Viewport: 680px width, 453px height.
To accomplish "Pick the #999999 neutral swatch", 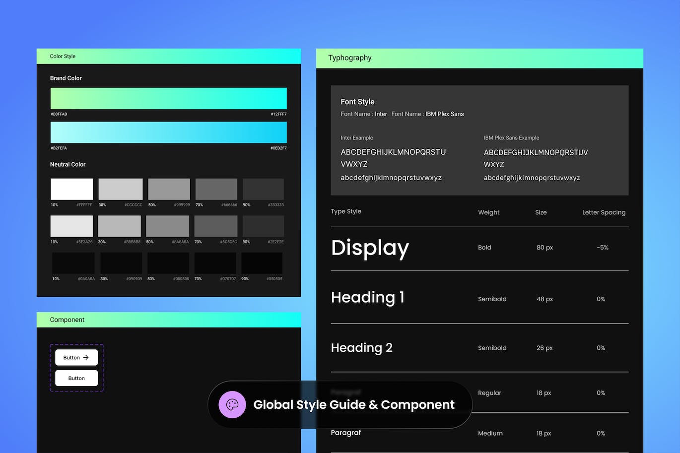I will pos(169,189).
